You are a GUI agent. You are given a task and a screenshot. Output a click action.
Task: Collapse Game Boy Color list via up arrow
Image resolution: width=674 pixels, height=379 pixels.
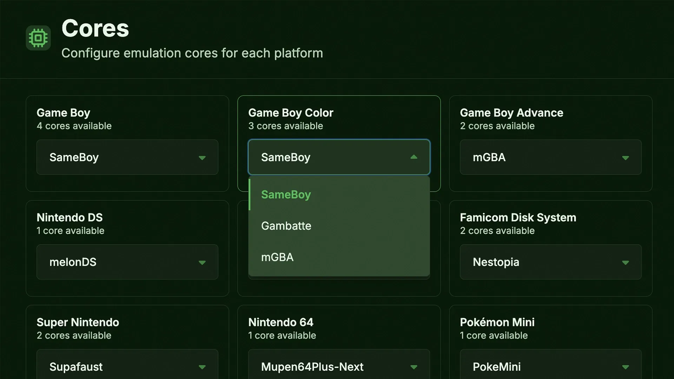coord(414,157)
